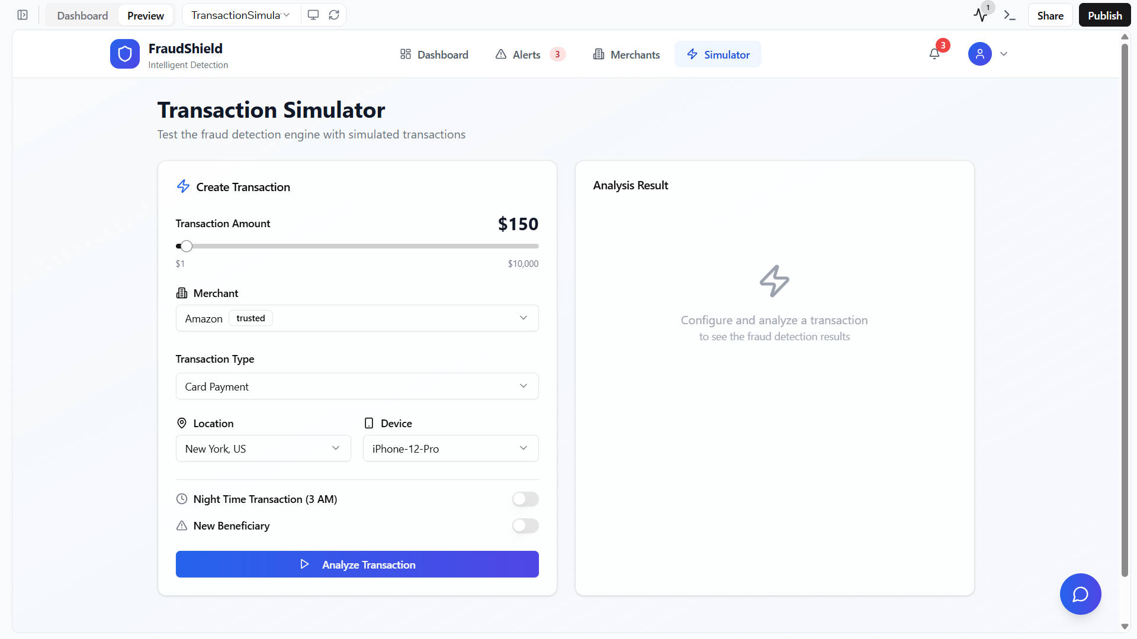
Task: Click the user avatar icon
Action: point(980,54)
